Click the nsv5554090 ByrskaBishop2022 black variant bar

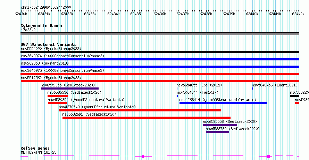(x=160, y=52)
